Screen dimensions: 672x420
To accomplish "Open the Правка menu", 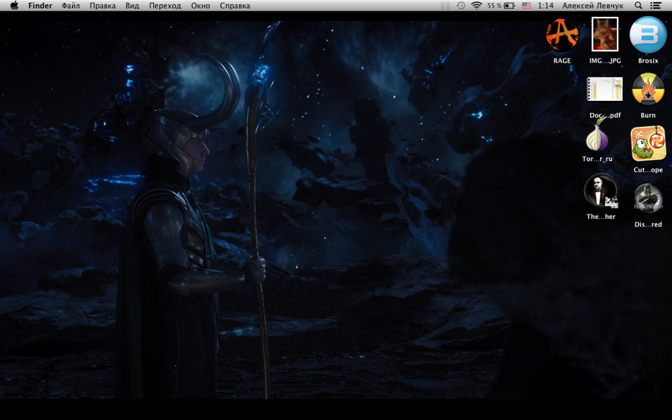I will click(x=102, y=5).
